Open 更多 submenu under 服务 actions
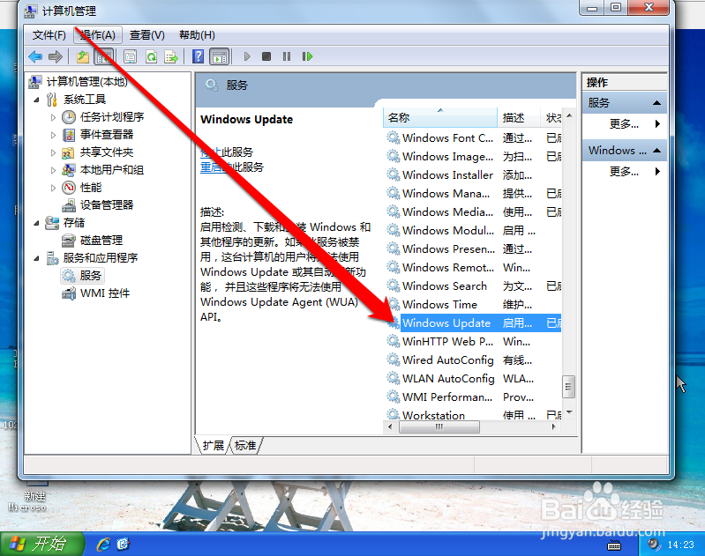Image resolution: width=705 pixels, height=556 pixels. pyautogui.click(x=624, y=124)
